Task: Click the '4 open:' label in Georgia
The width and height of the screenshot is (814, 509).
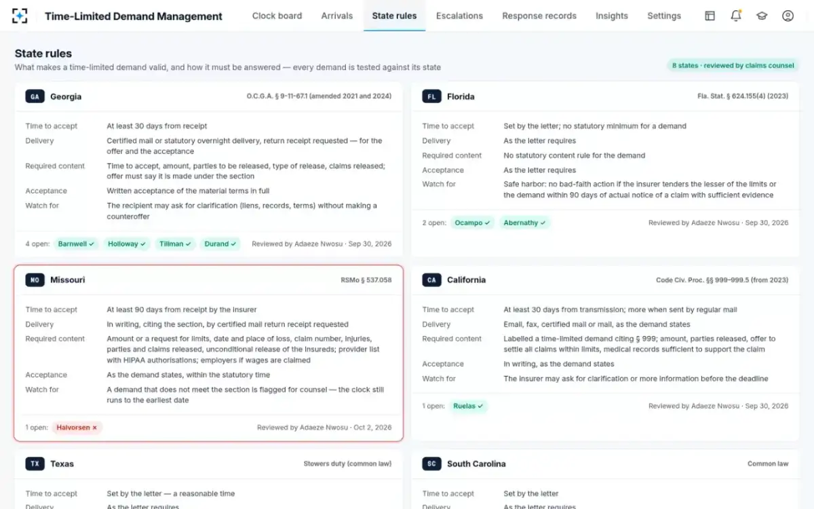Action: click(37, 244)
